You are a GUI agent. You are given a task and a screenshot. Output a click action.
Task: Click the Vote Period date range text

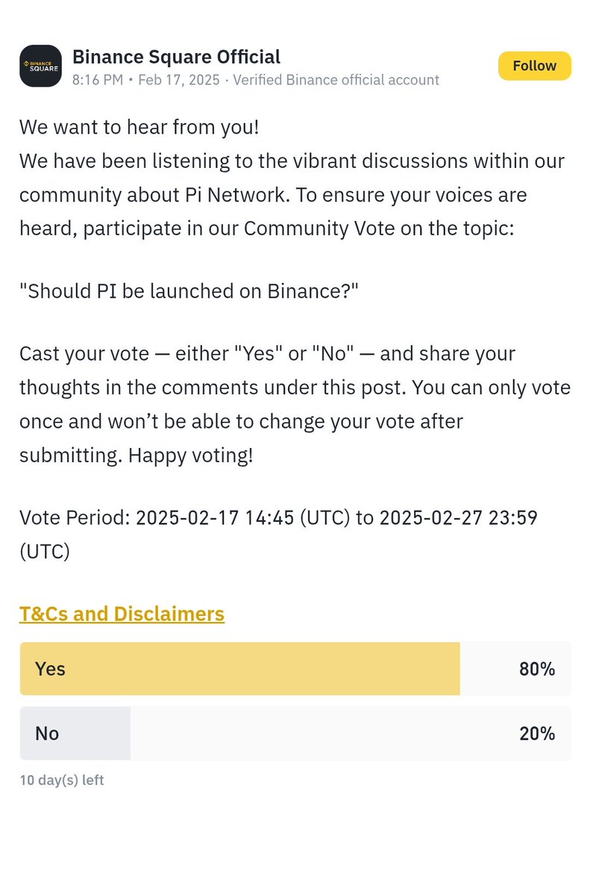coord(279,534)
